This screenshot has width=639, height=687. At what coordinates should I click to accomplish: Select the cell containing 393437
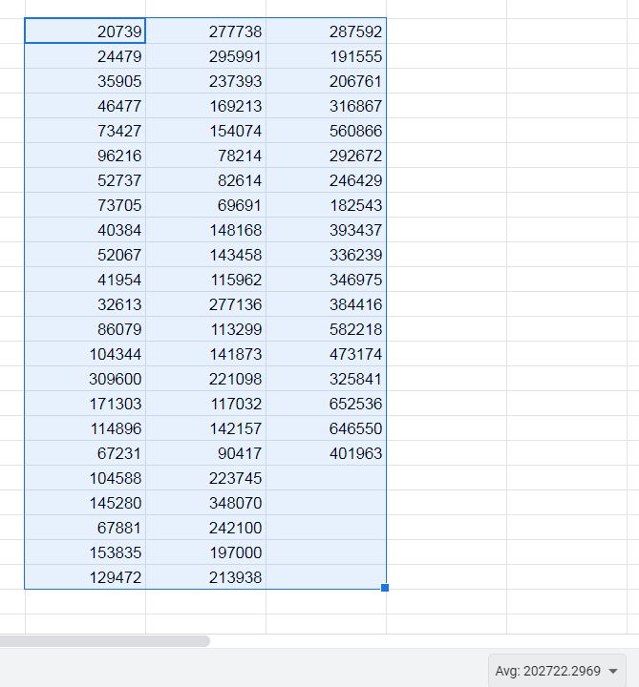click(x=327, y=230)
